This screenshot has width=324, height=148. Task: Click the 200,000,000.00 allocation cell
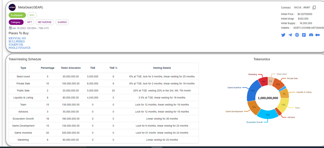[x=71, y=133]
